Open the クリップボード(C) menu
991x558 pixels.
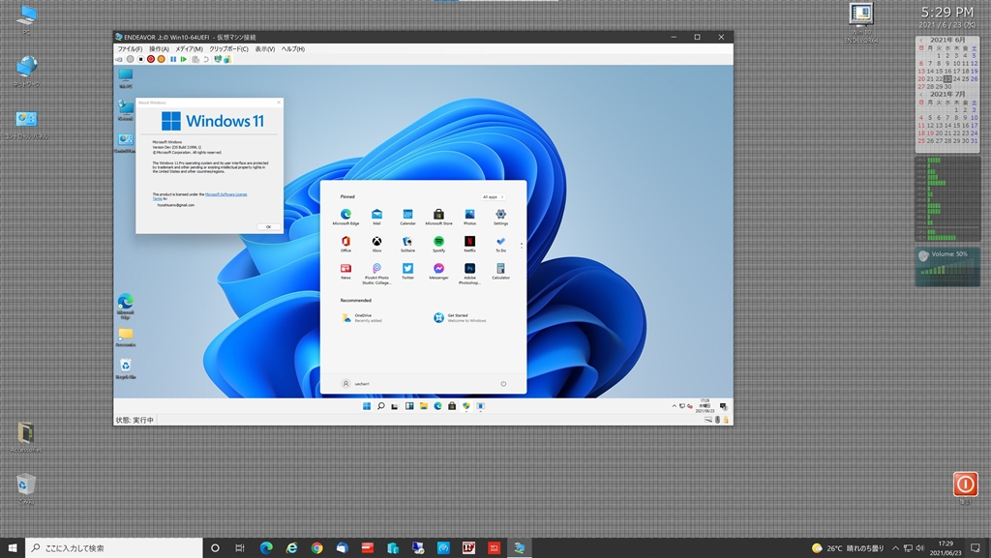228,48
